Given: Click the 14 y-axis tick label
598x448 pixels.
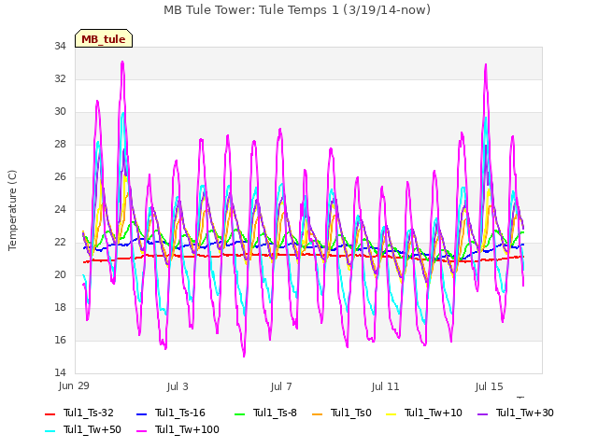Looking at the screenshot, I should click(60, 372).
